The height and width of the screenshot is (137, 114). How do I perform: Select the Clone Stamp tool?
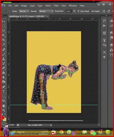(x=3, y=58)
